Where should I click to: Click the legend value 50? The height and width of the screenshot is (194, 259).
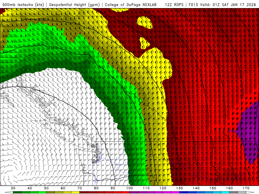pyautogui.click(x=46, y=188)
